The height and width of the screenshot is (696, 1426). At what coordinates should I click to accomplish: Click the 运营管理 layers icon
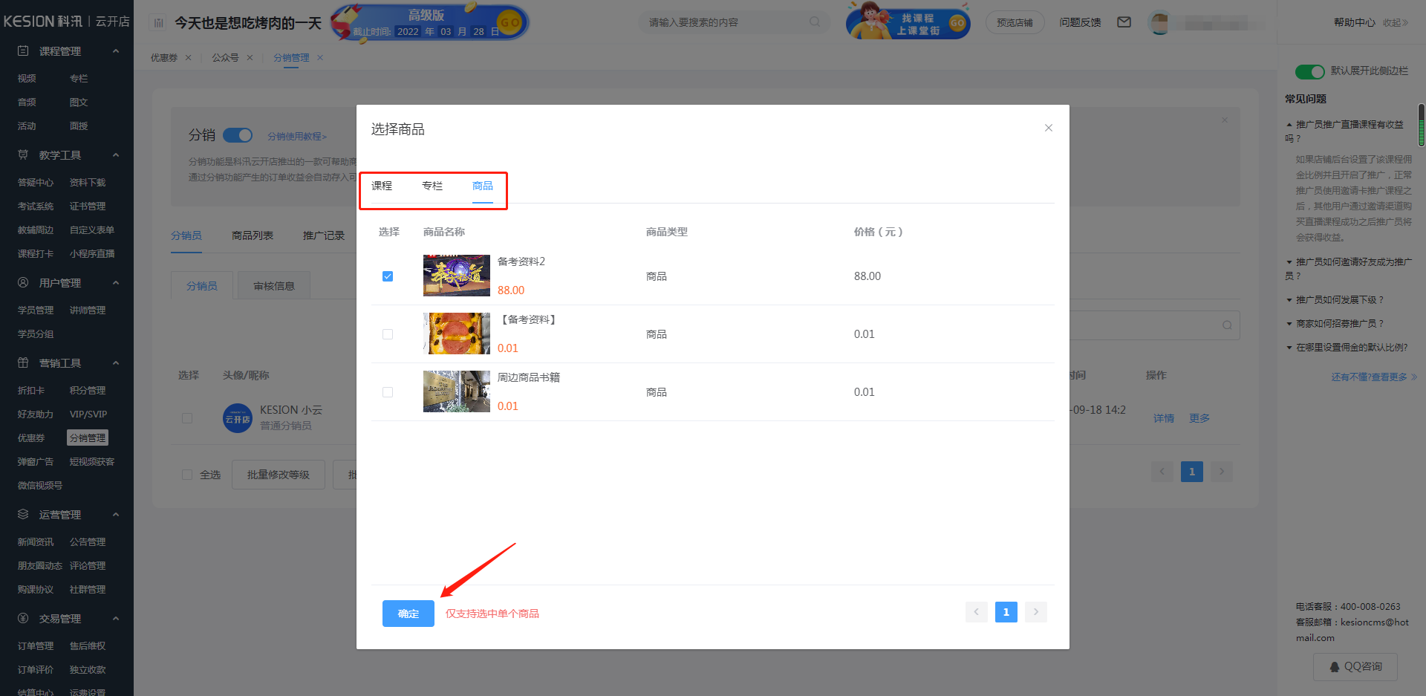(23, 515)
